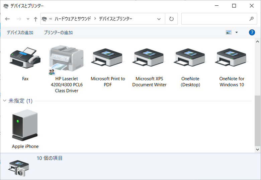Go up one folder level arrow
The image size is (261, 180).
35,19
